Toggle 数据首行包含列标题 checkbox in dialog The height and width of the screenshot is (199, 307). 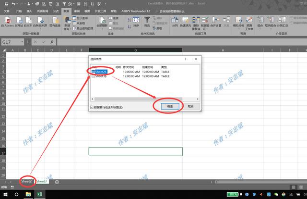tap(92, 107)
